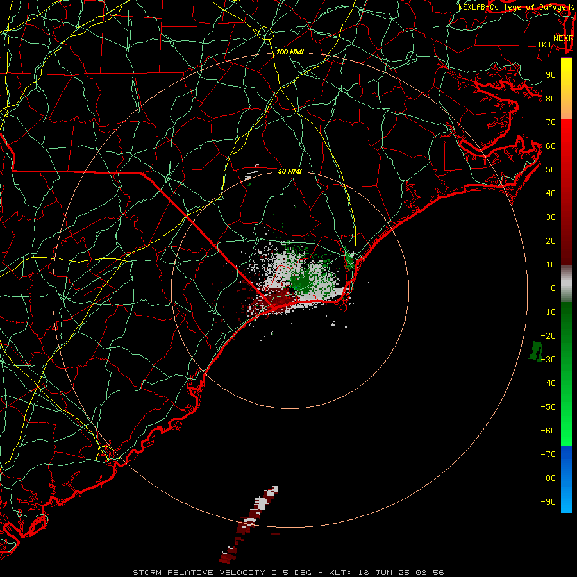
Task: Pick the gray zero-velocity segment of color bar
Action: pyautogui.click(x=566, y=284)
